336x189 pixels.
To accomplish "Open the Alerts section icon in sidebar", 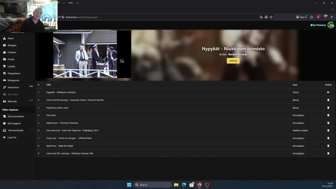I will (x=4, y=38).
